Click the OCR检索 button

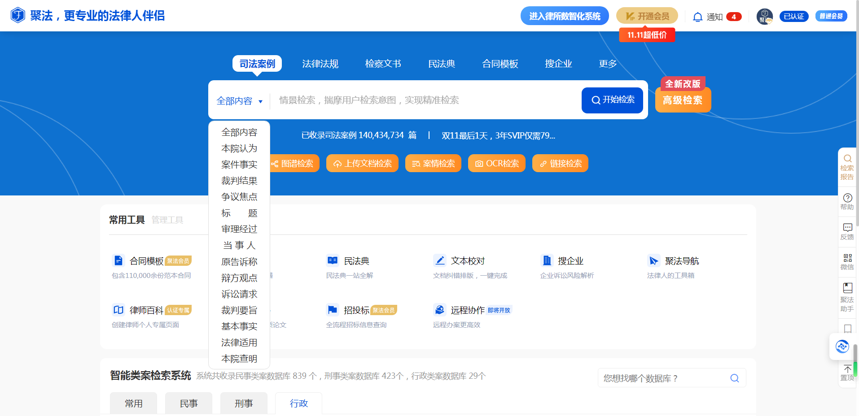[496, 164]
